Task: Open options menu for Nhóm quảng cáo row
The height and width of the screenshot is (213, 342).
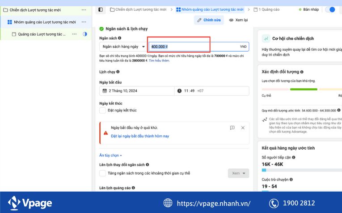Action: click(x=84, y=22)
